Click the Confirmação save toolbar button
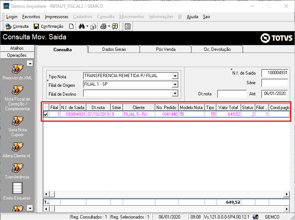Image resolution: width=295 pixels, height=220 pixels. pos(49,26)
